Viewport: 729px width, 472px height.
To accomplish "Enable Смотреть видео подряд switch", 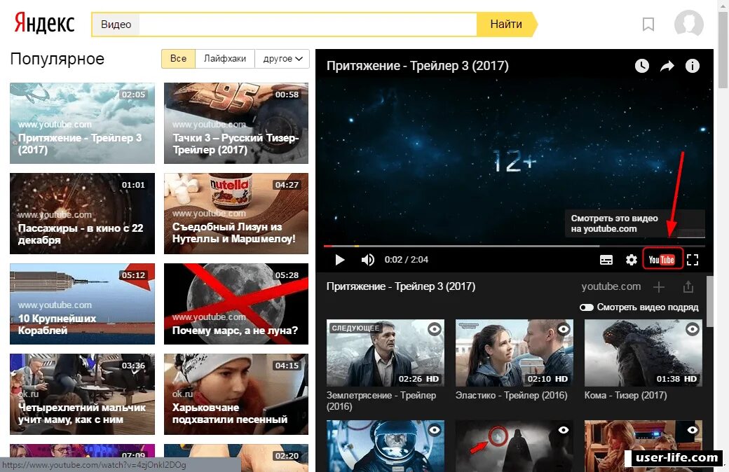I will (x=587, y=307).
